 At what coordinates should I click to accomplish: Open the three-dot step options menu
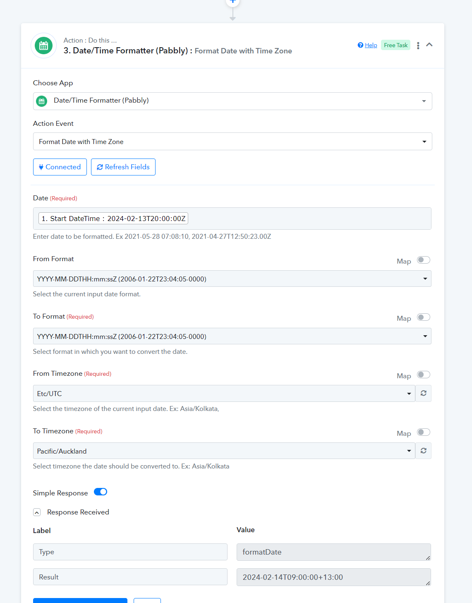(x=418, y=46)
